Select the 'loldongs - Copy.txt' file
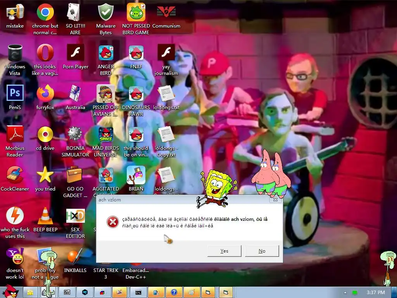397x298 pixels. (x=166, y=134)
